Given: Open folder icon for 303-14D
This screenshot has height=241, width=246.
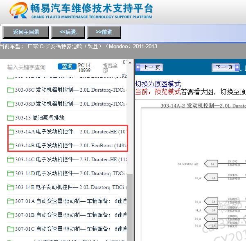Looking at the screenshot, I should coord(11,173).
